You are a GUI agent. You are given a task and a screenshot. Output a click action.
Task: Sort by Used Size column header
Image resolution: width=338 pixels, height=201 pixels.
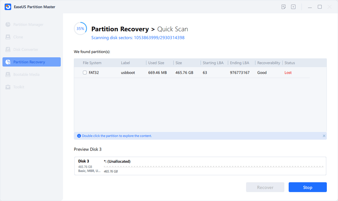coord(156,63)
